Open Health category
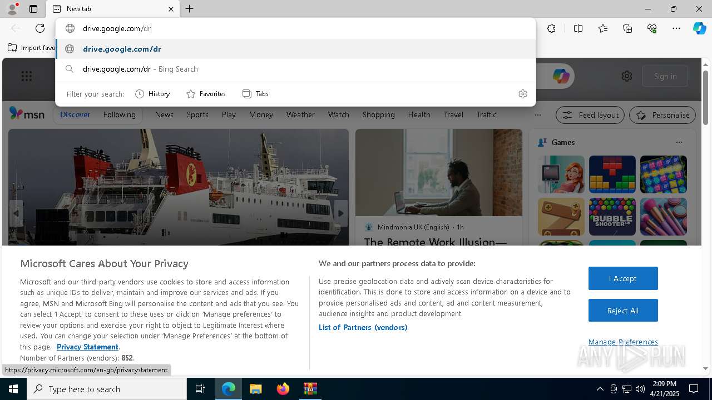Screen dimensions: 712x400 pos(419,114)
